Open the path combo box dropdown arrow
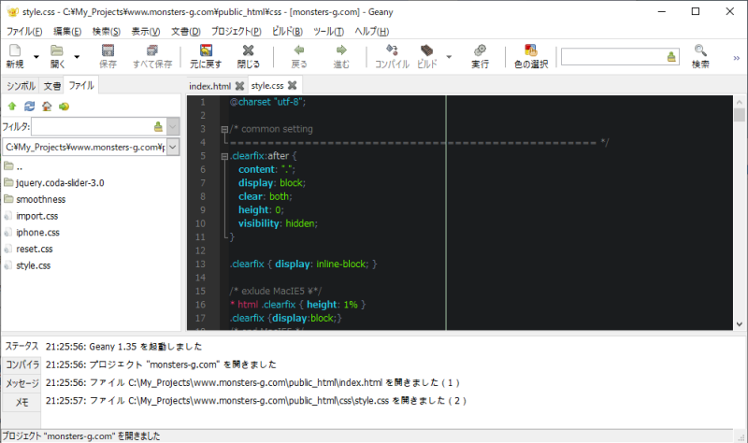Screen dimensions: 748x443 [173, 147]
